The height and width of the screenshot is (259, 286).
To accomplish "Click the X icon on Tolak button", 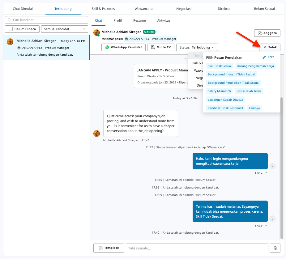I will pos(265,47).
